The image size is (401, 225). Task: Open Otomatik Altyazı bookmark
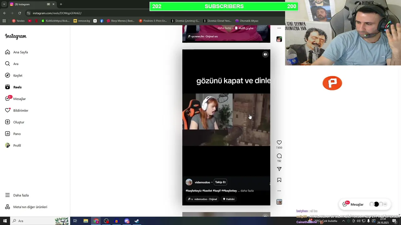(247, 21)
